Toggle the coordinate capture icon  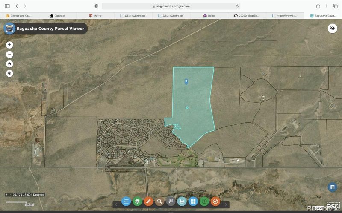[7, 195]
